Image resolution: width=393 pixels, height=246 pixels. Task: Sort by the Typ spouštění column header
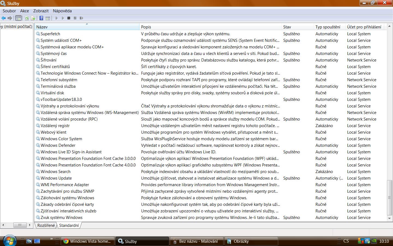click(328, 27)
